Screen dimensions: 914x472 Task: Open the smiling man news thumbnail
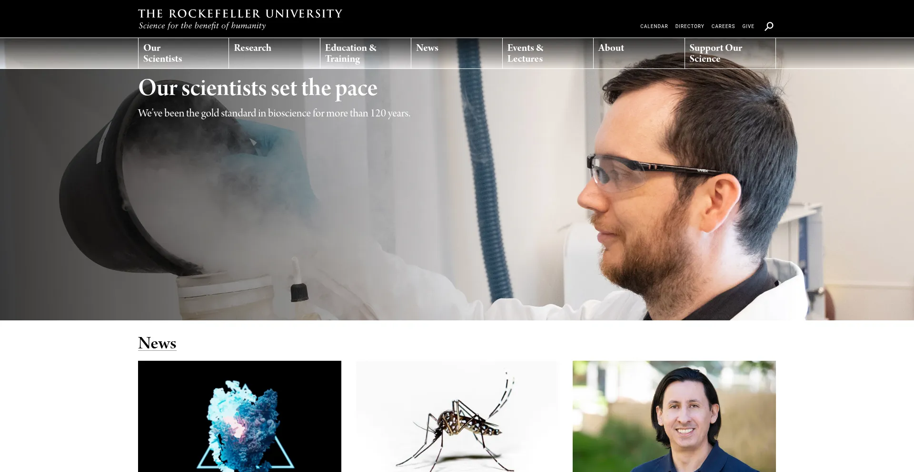(x=674, y=416)
